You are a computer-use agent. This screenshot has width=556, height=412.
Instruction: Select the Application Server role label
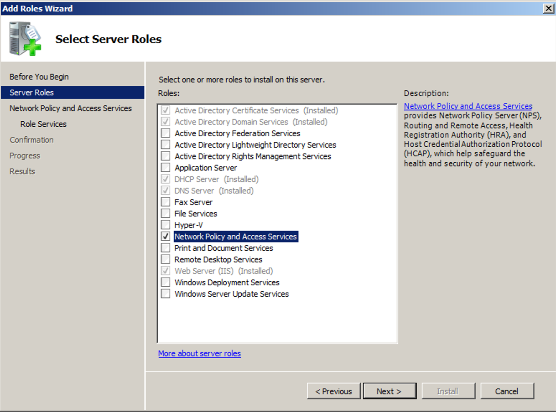[x=206, y=168]
